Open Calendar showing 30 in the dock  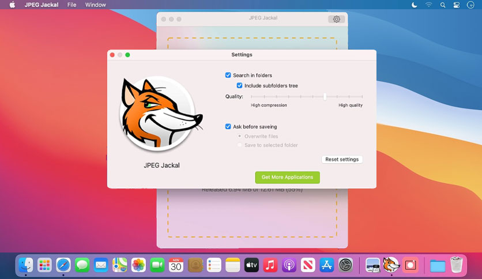point(176,265)
